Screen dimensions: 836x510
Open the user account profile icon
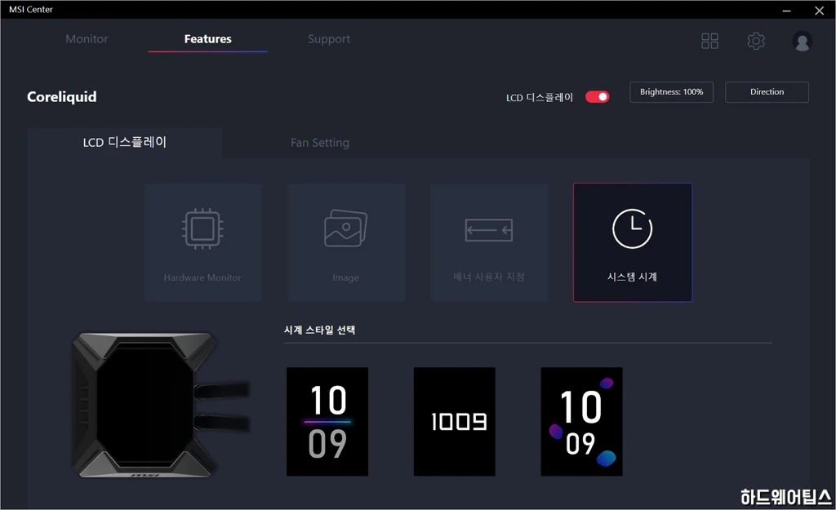click(x=802, y=42)
